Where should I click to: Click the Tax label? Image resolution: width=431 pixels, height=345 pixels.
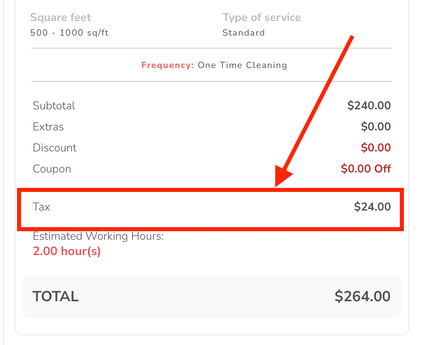[x=41, y=207]
